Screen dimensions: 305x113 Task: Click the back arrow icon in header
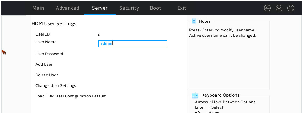(x=267, y=8)
